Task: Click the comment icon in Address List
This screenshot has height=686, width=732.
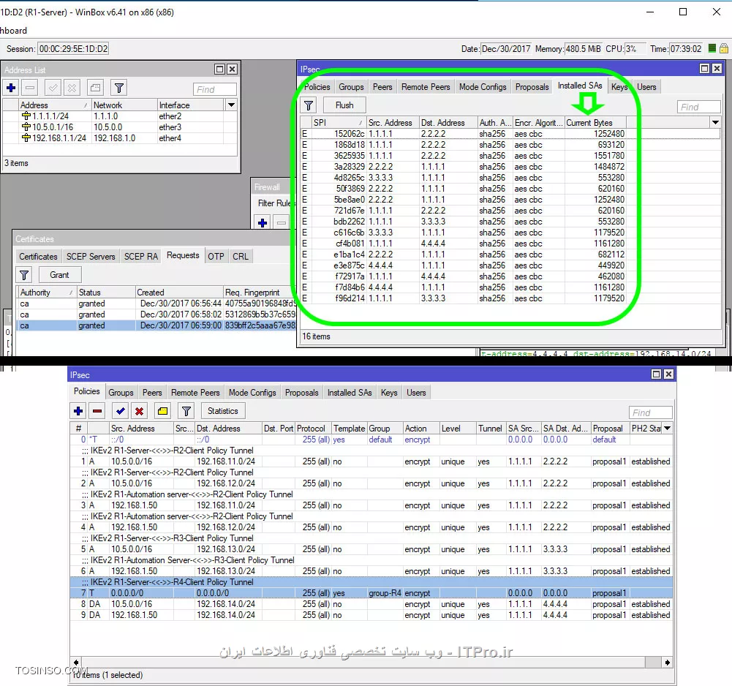Action: tap(95, 88)
